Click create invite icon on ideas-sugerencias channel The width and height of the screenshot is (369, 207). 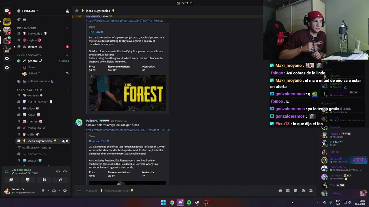63,141
